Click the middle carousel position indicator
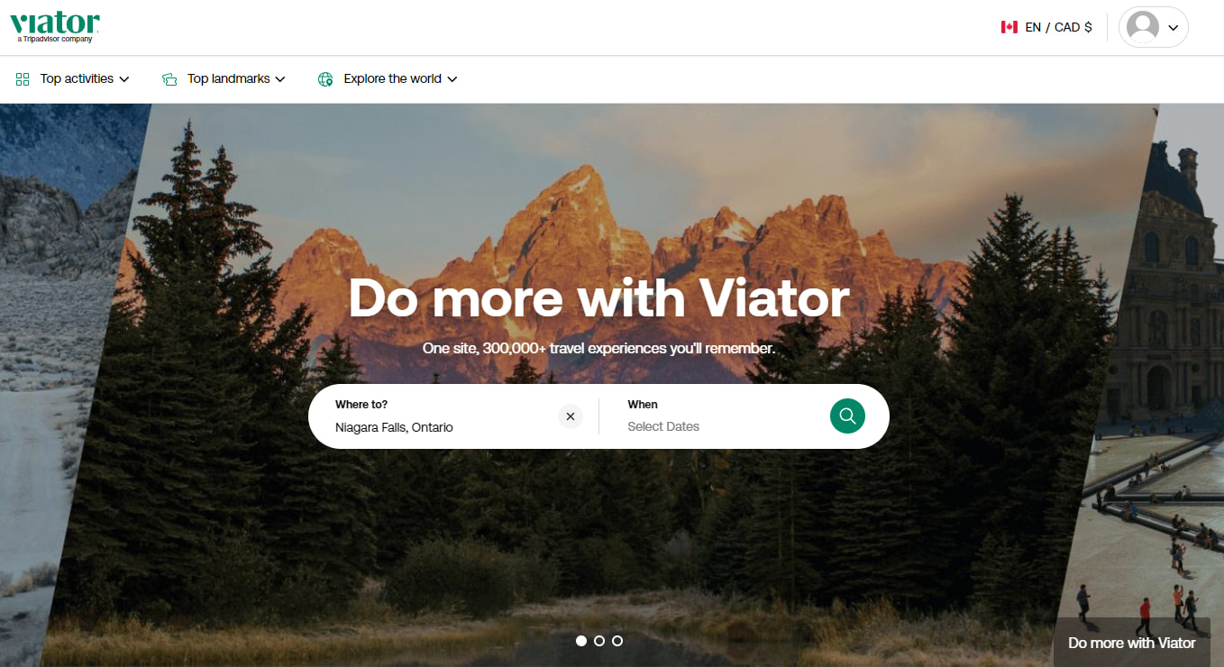 tap(599, 641)
